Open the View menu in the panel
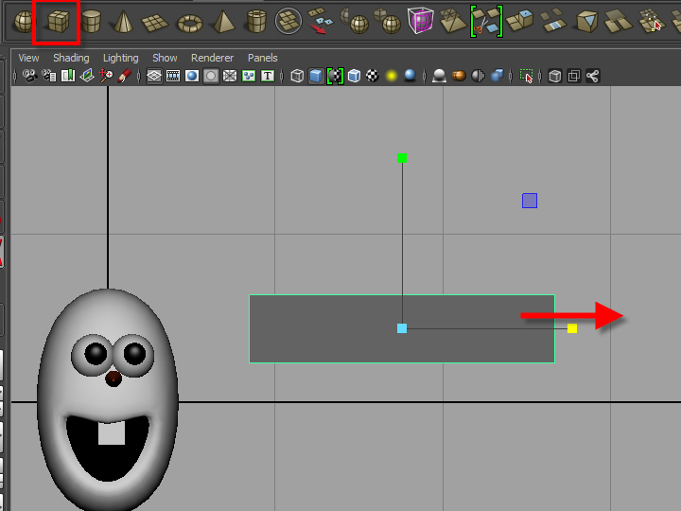The height and width of the screenshot is (511, 681). [x=28, y=58]
